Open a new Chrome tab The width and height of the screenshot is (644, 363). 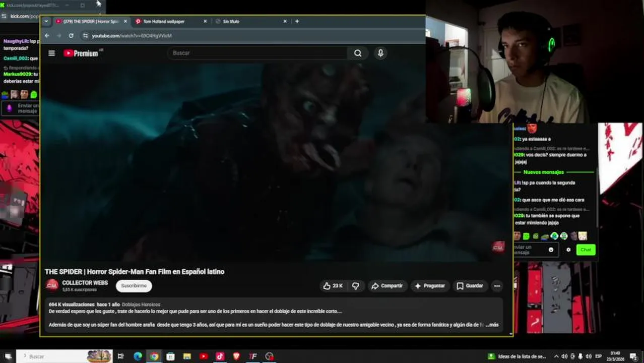pyautogui.click(x=297, y=21)
